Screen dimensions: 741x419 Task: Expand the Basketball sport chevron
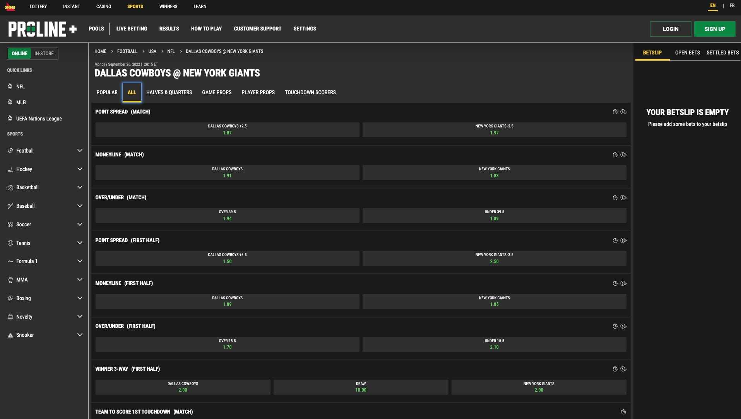pyautogui.click(x=80, y=187)
